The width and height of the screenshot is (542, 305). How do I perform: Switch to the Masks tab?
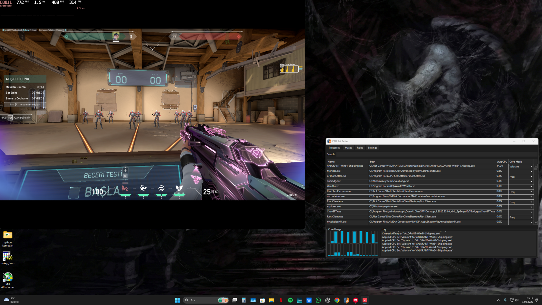tap(348, 148)
